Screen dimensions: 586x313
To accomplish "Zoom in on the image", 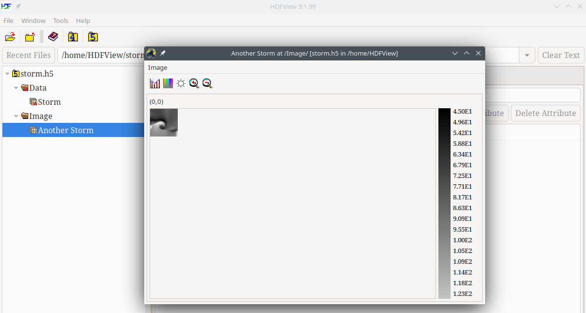I will [x=194, y=83].
